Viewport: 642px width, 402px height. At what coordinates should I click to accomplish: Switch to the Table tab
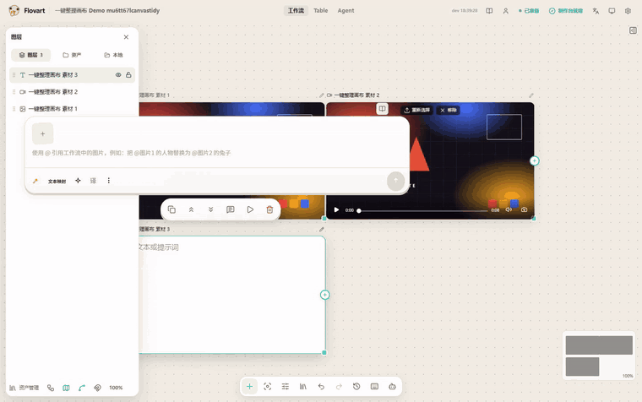pos(321,11)
